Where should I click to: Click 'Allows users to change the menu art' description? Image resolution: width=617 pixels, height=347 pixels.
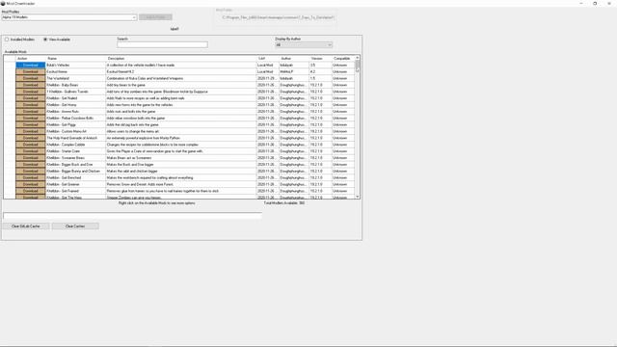click(181, 131)
